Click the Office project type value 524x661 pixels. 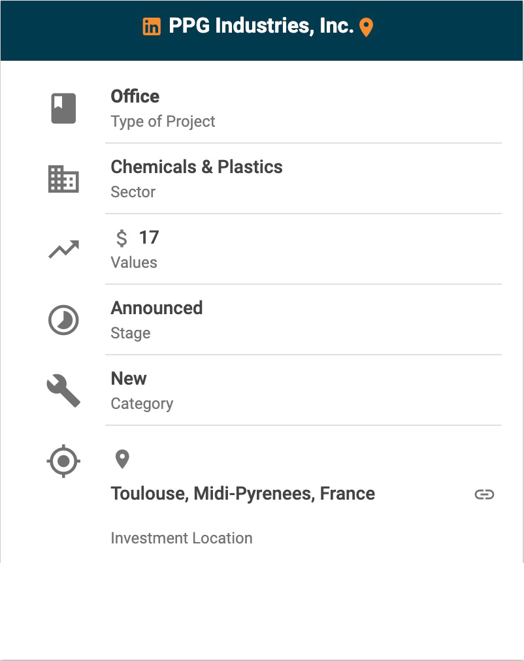(x=135, y=97)
